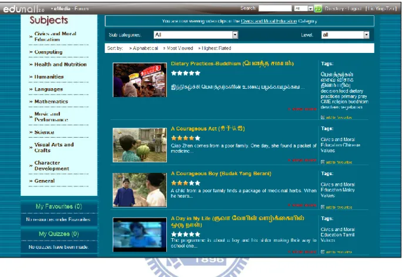
Task: Open the Sub categories dropdown
Action: [x=196, y=35]
